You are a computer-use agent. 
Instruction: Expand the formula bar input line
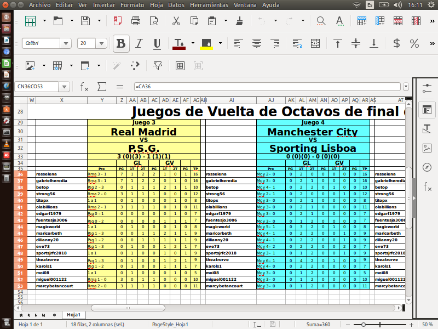point(406,87)
